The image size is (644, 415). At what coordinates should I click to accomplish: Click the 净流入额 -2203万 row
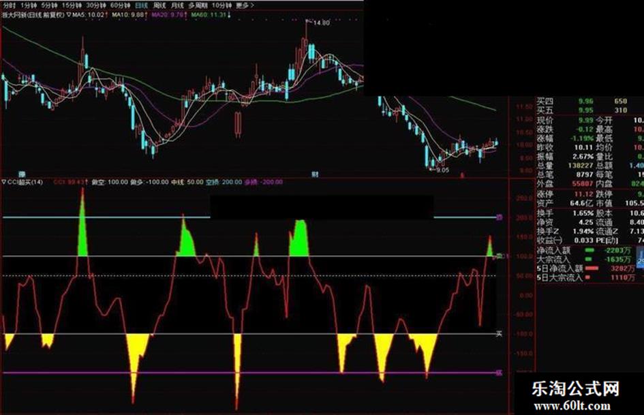(x=584, y=250)
